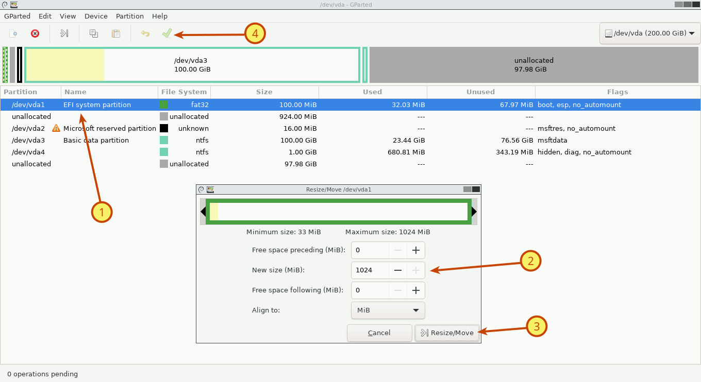Decrease New size with minus button
The width and height of the screenshot is (701, 382).
point(397,270)
